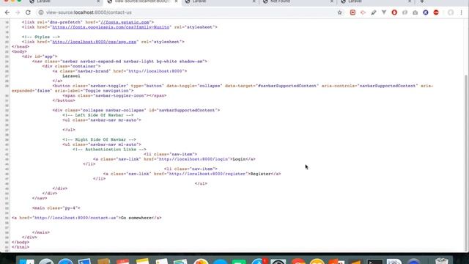The width and height of the screenshot is (469, 264).
Task: Click the 'Login' link text in source
Action: (x=239, y=159)
